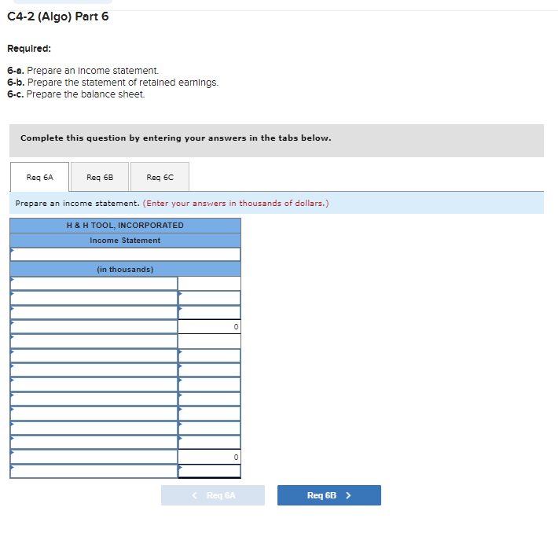558x533 pixels.
Task: Click the H & H TOOL, INCORPORATED header
Action: (125, 226)
